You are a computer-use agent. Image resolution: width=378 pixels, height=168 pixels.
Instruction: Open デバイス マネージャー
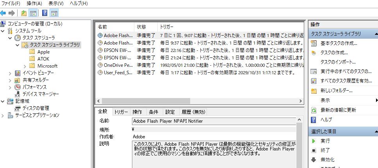tap(41, 94)
